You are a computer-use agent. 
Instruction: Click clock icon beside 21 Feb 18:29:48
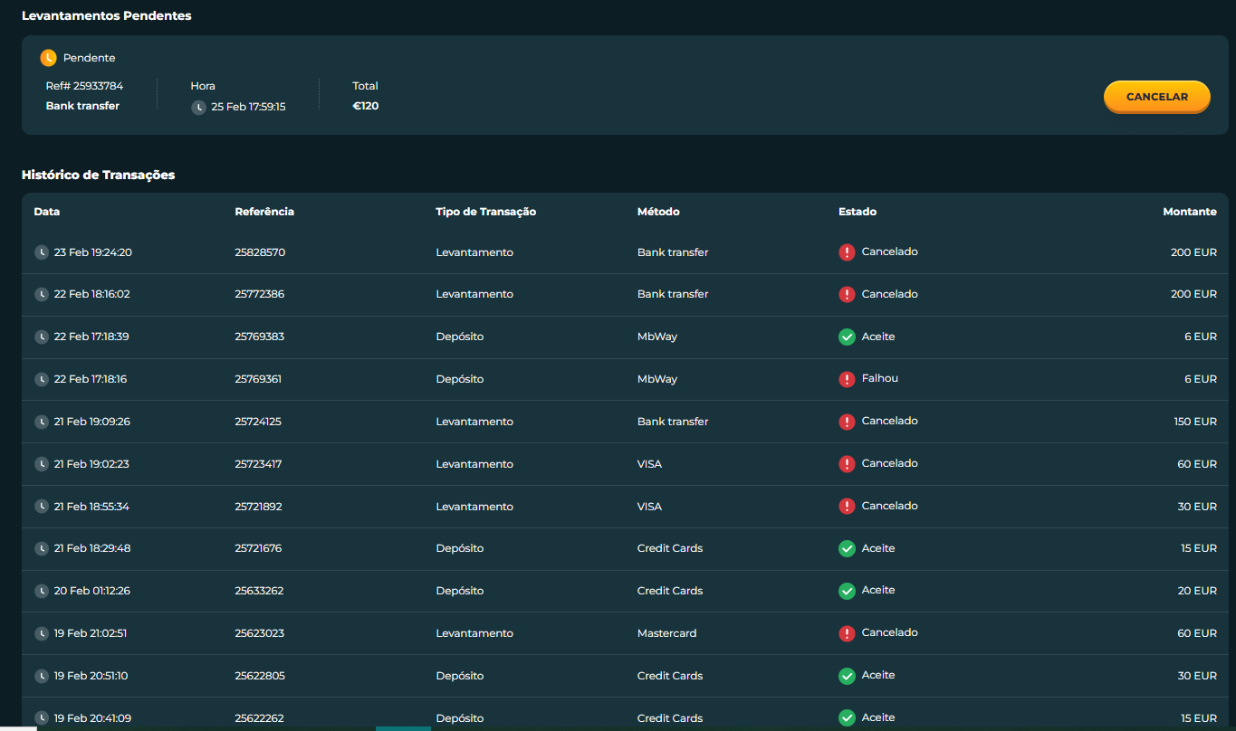coord(42,548)
